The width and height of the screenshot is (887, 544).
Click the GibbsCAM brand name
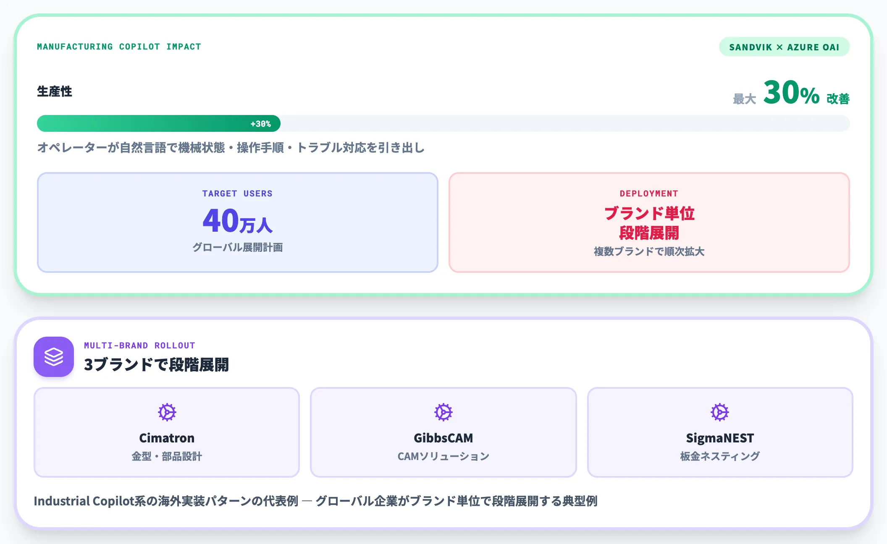tap(443, 438)
